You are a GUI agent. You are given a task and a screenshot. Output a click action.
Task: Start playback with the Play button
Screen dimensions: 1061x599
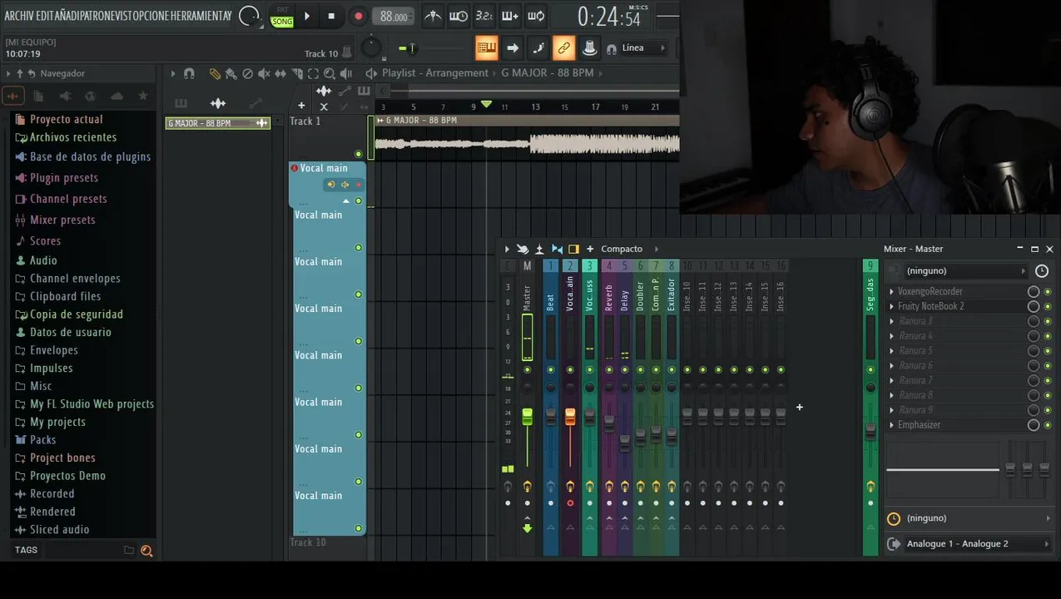pos(307,16)
